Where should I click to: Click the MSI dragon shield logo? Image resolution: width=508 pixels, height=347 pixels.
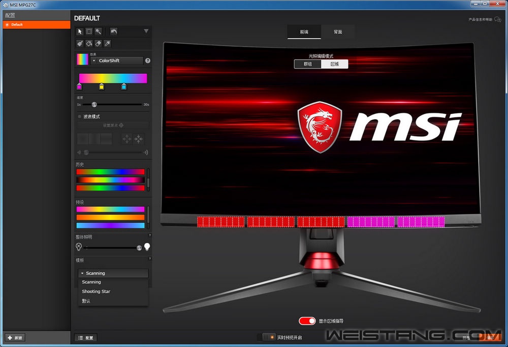pyautogui.click(x=320, y=127)
